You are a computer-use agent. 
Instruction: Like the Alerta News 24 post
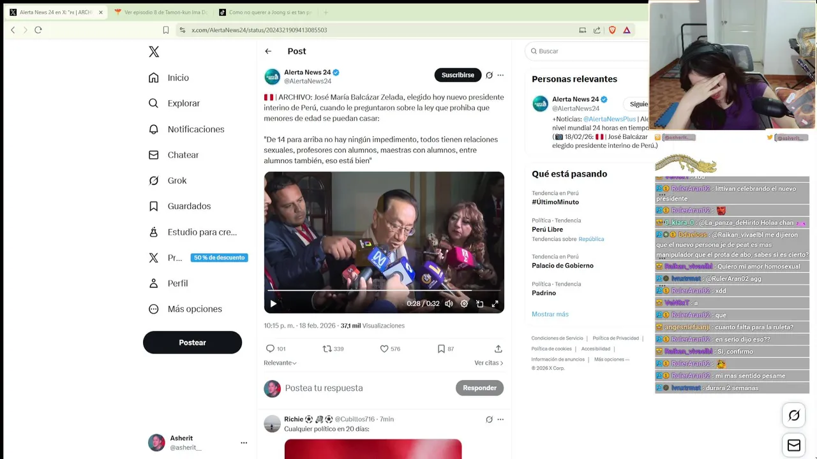click(x=384, y=349)
